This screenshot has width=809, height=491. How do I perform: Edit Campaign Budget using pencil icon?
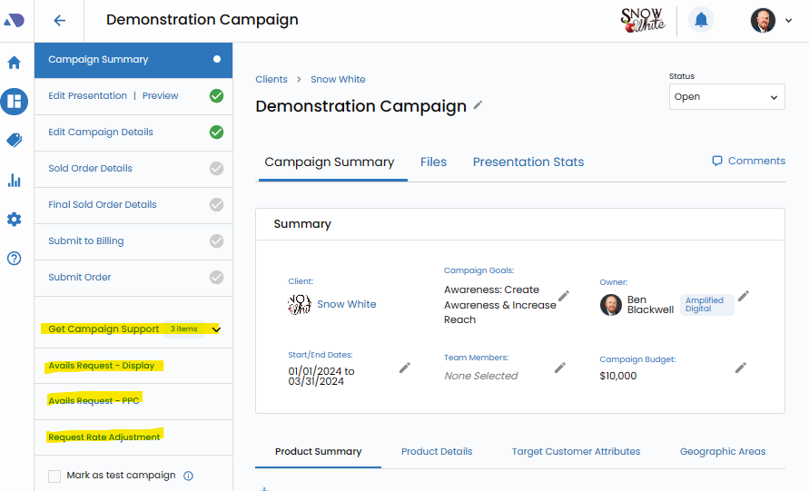tap(741, 368)
